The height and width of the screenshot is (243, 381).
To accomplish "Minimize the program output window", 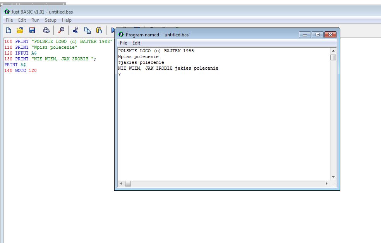I will pyautogui.click(x=305, y=35).
